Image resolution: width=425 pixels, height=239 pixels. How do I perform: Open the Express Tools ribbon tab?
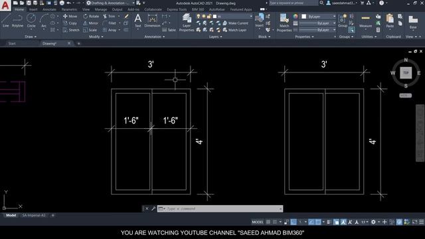pyautogui.click(x=177, y=9)
